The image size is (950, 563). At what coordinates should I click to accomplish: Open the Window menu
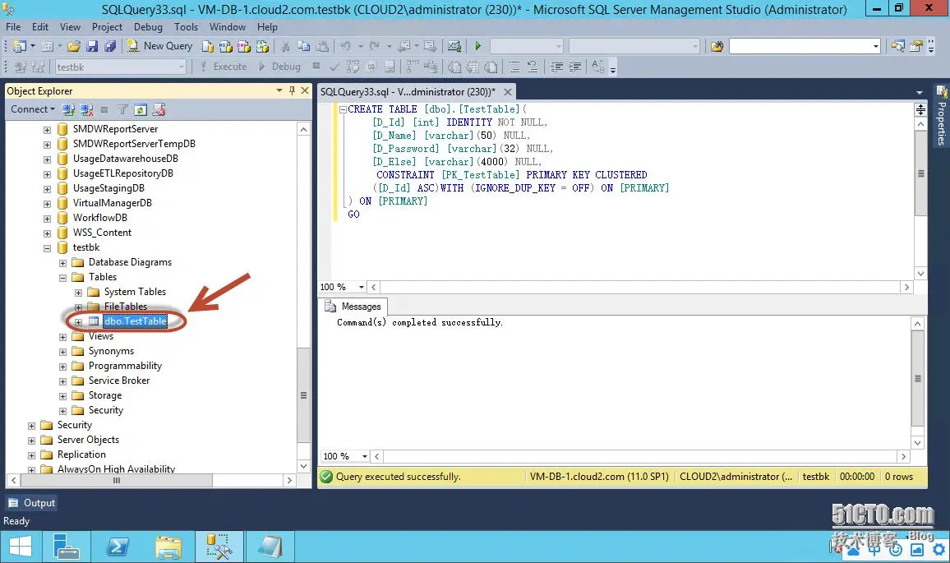tap(227, 27)
